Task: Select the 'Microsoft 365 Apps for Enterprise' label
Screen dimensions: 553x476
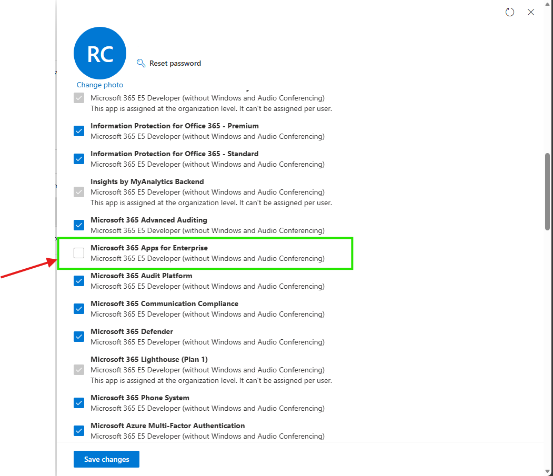Action: [x=149, y=248]
